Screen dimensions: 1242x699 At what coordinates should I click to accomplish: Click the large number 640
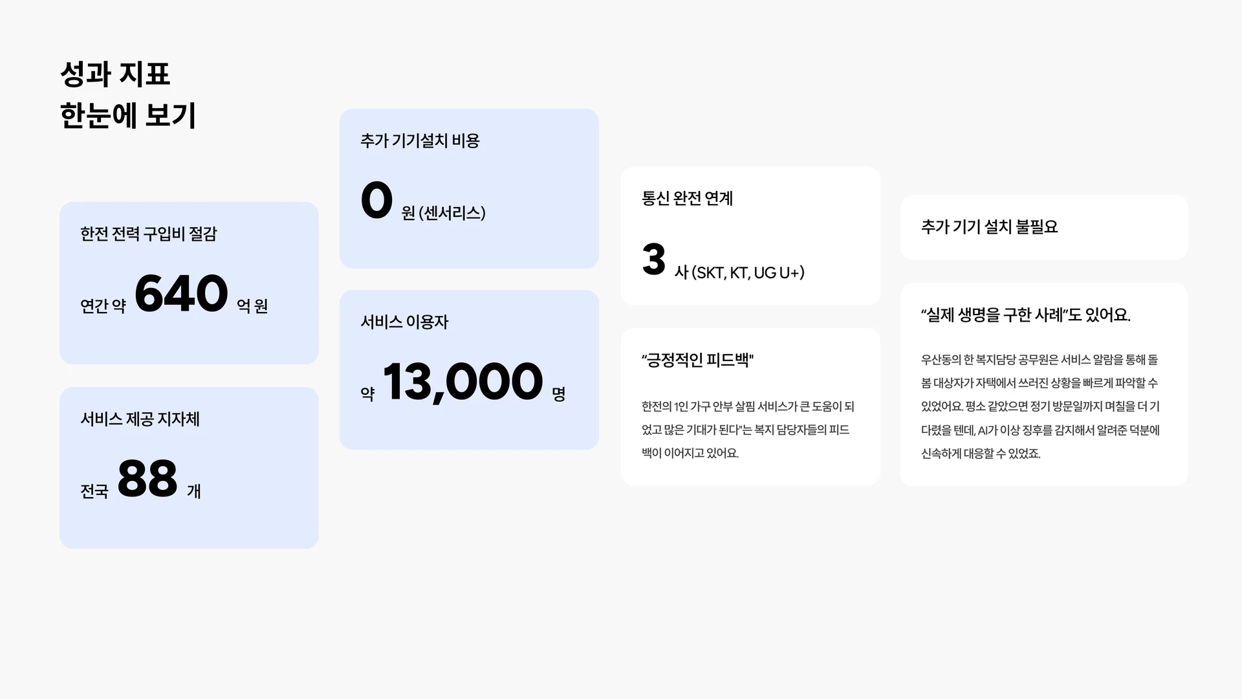(181, 294)
